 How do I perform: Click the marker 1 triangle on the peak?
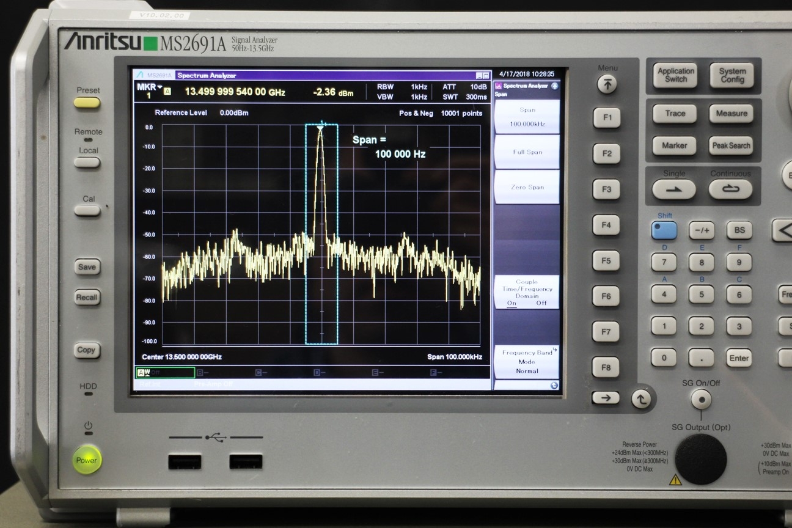coord(320,128)
